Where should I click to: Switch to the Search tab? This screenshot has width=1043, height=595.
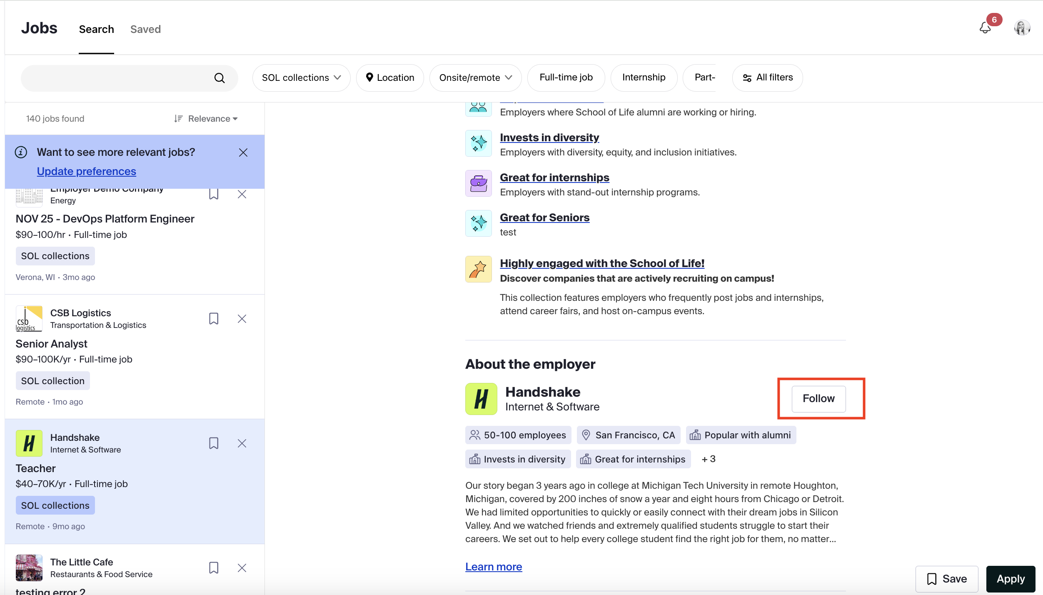(x=96, y=29)
